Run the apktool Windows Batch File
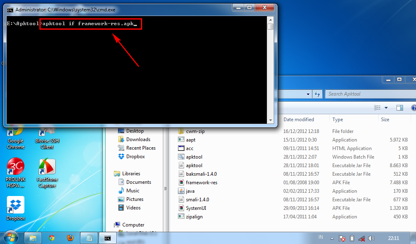The width and height of the screenshot is (416, 244). coord(193,157)
